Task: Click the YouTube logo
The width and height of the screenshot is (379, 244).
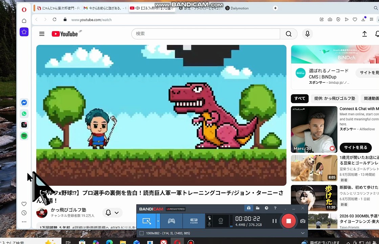Action: point(65,34)
